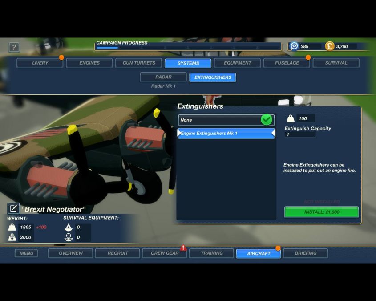376x301 pixels.
Task: Open the Fuselage tab
Action: click(x=287, y=63)
